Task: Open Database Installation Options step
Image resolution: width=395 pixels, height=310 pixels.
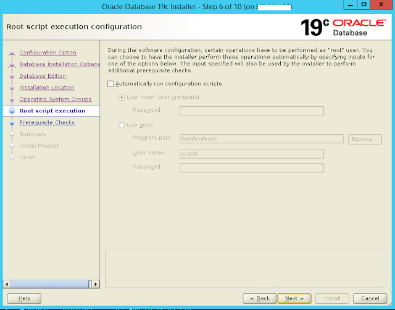Action: click(x=59, y=64)
